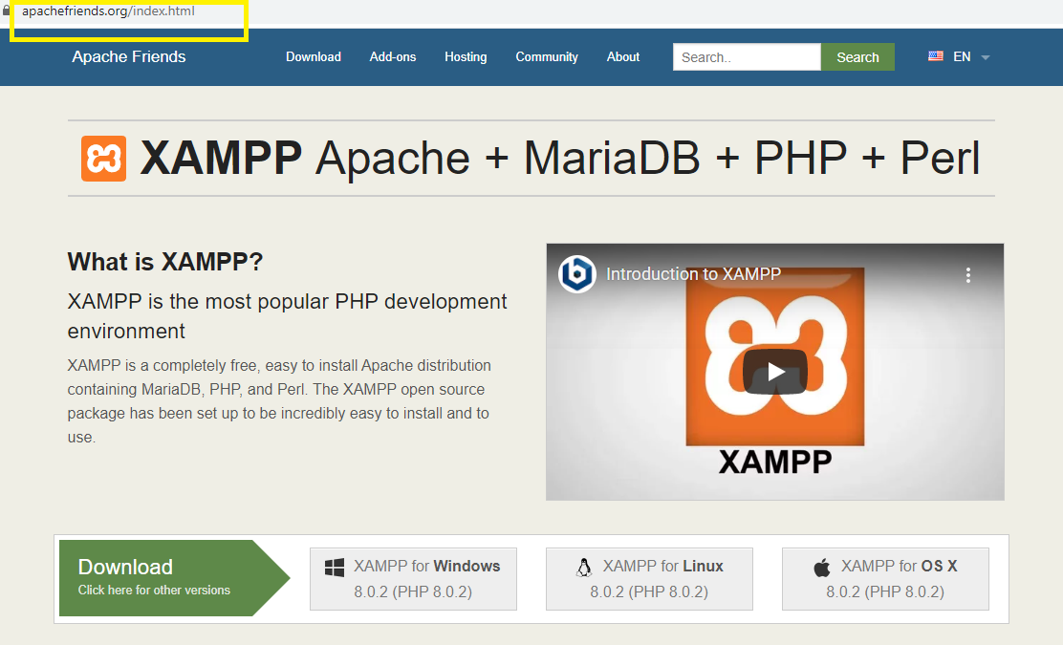
Task: Open the video options three-dot icon
Action: (x=967, y=274)
